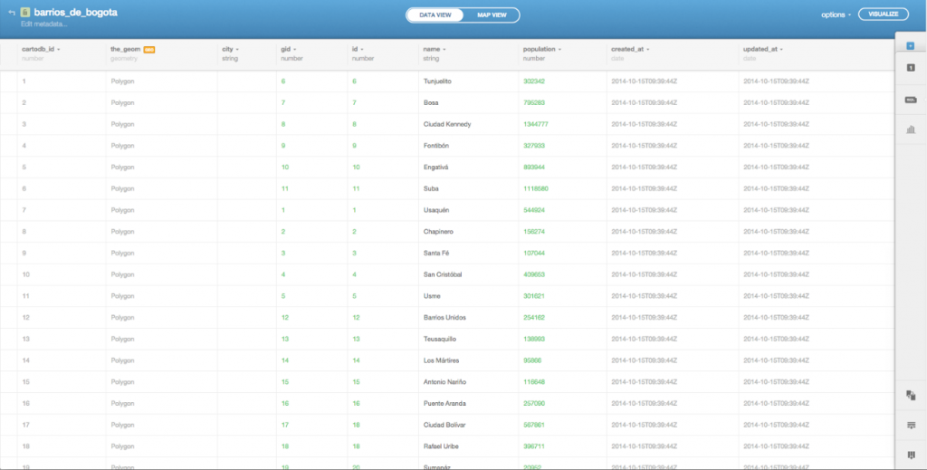
Task: Open the numbered layer icon in the sidebar
Action: tap(910, 69)
